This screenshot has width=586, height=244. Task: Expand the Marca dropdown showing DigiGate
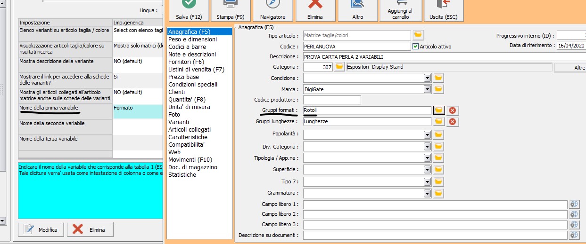[x=427, y=89]
